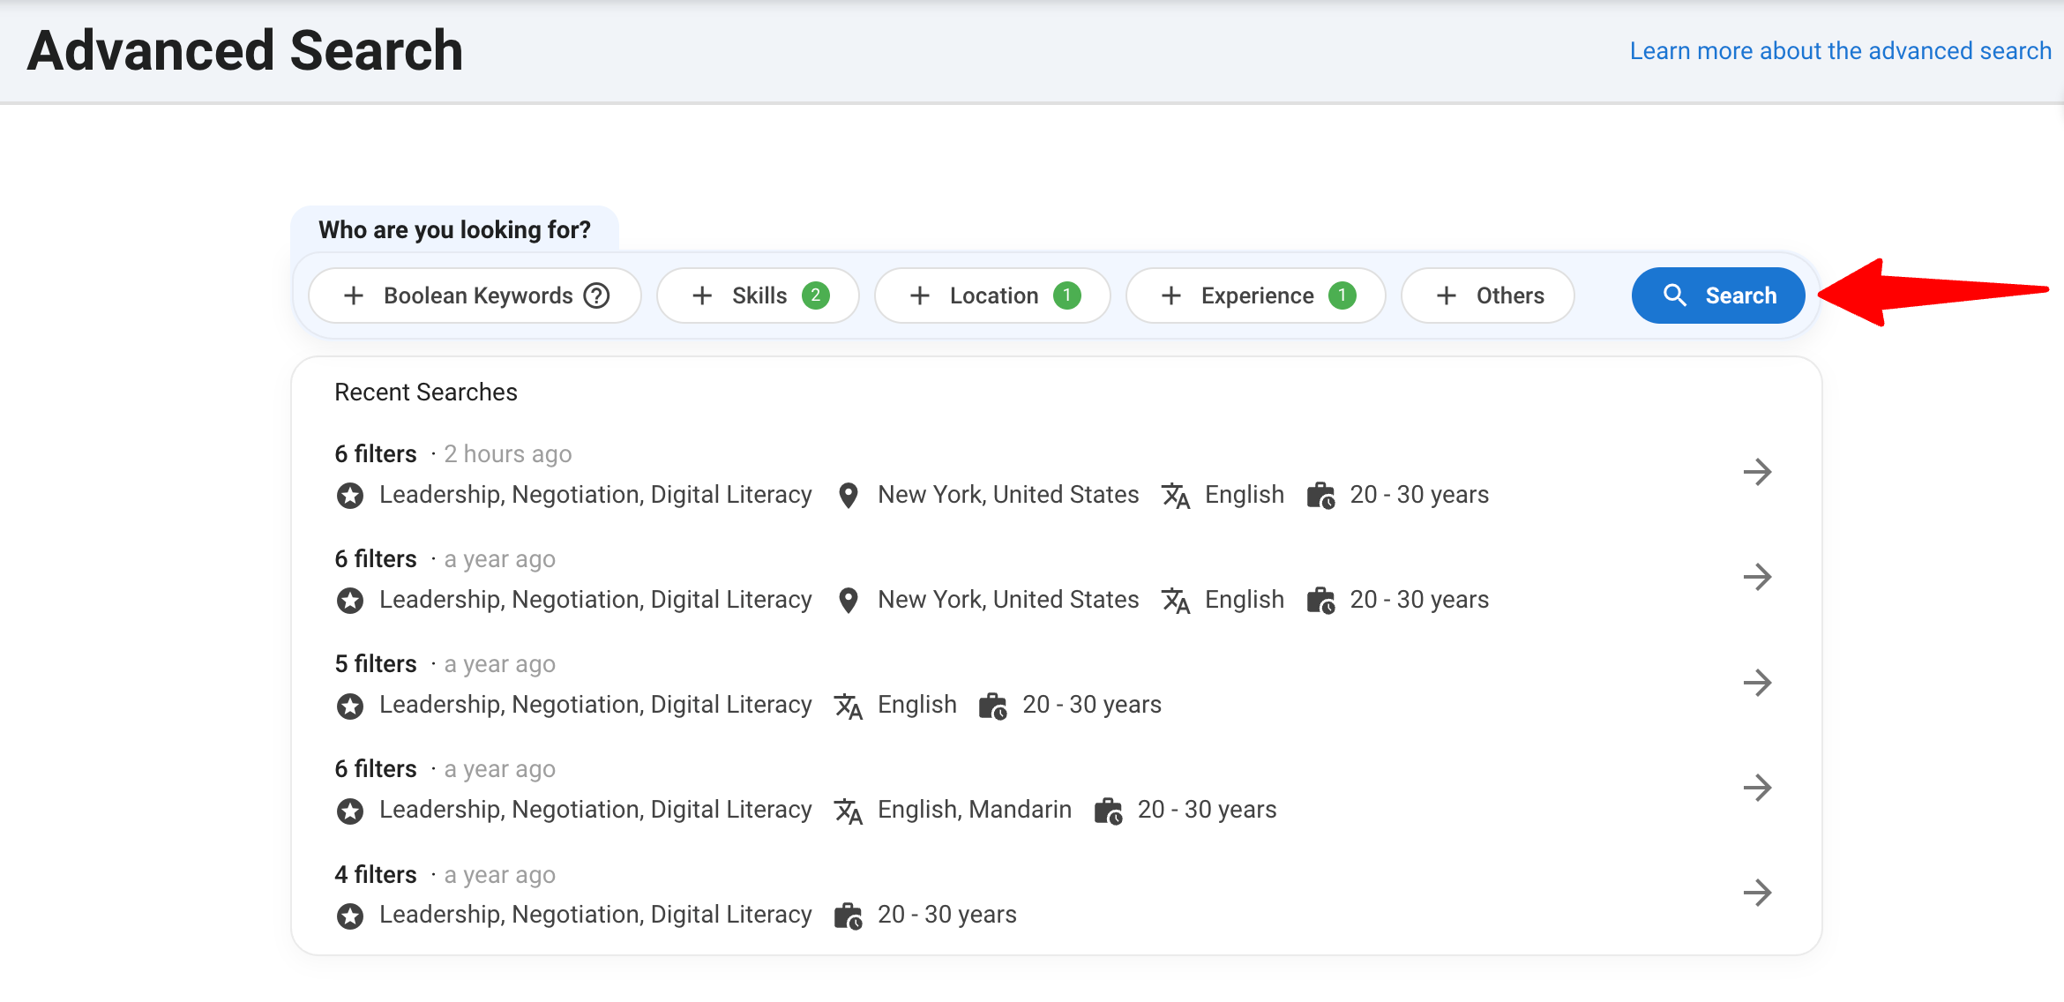The width and height of the screenshot is (2064, 1002).
Task: Open the 5 filters search arrow
Action: pyautogui.click(x=1758, y=682)
